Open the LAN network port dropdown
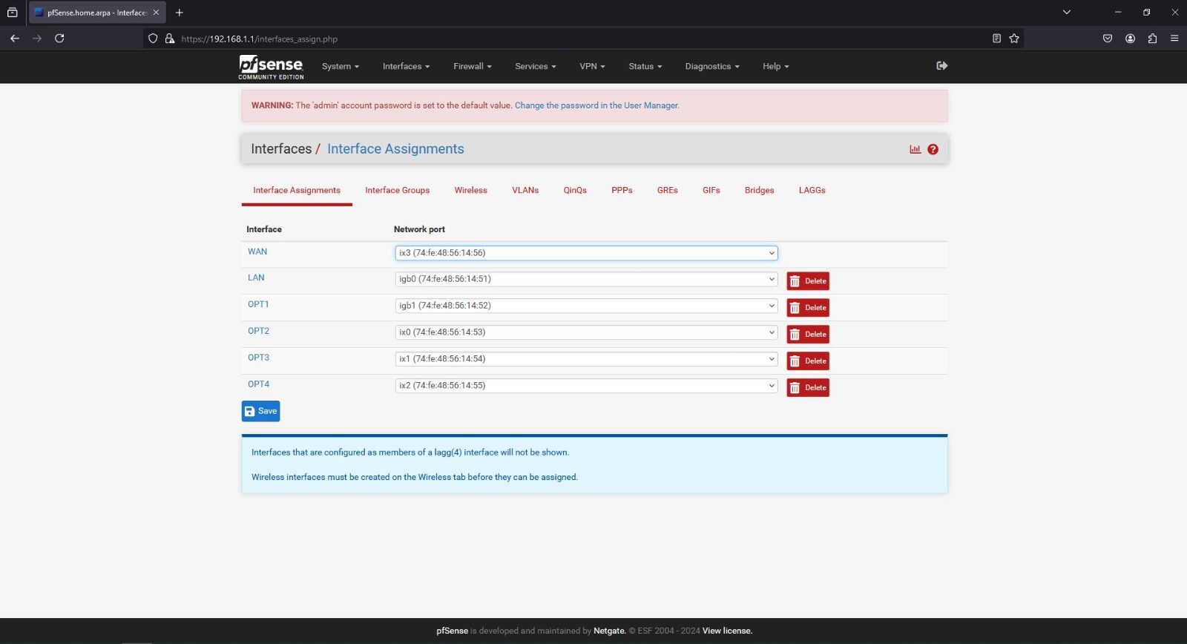 586,279
